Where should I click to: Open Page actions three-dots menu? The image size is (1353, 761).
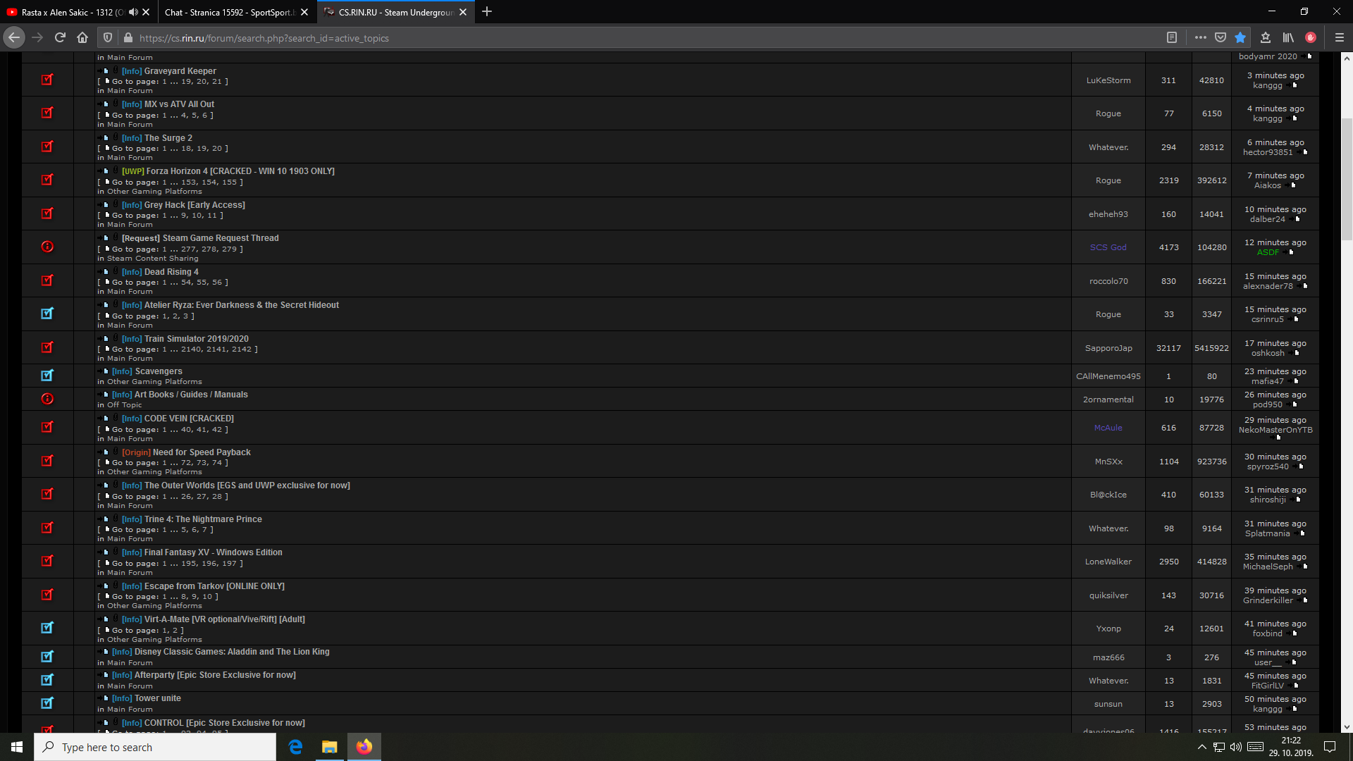[x=1201, y=38]
